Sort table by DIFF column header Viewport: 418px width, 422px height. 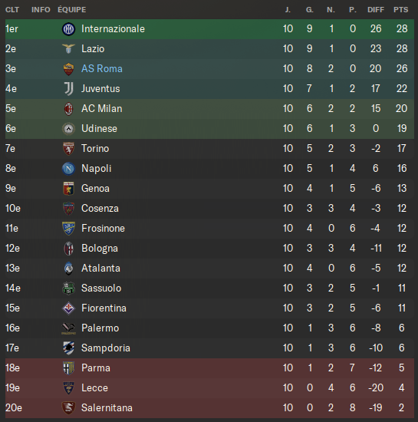(x=376, y=10)
